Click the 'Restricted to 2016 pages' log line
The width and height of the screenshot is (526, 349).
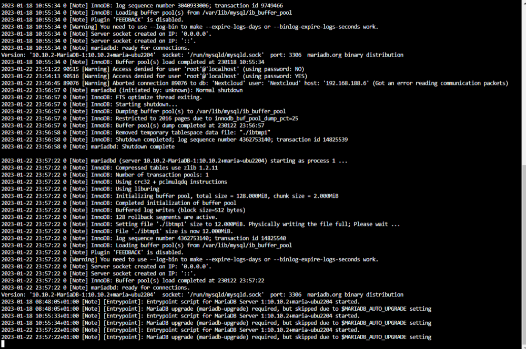tap(149, 119)
